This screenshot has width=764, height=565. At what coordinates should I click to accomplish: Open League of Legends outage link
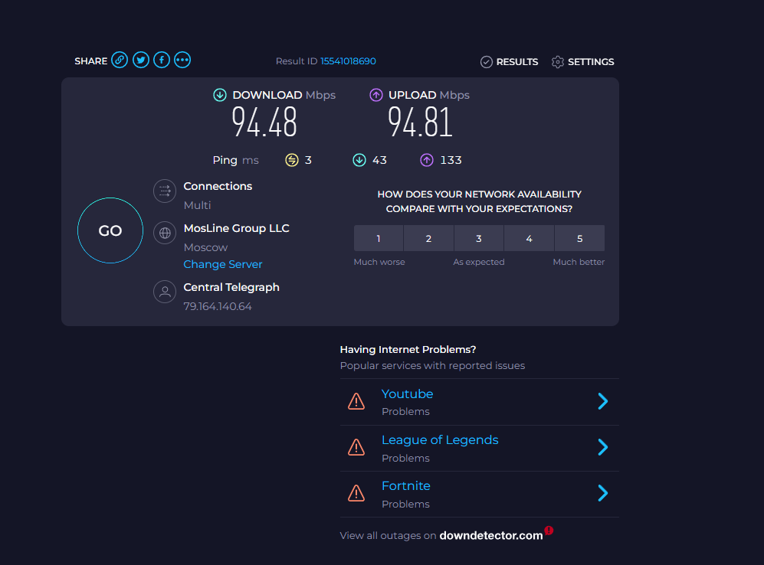pos(440,440)
